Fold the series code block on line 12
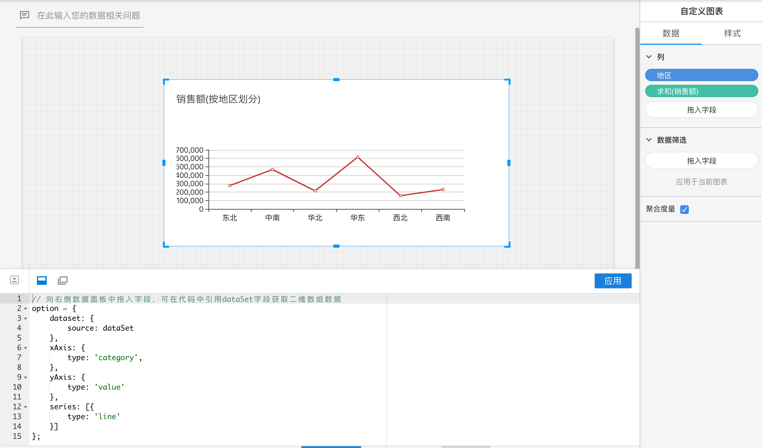 click(26, 407)
